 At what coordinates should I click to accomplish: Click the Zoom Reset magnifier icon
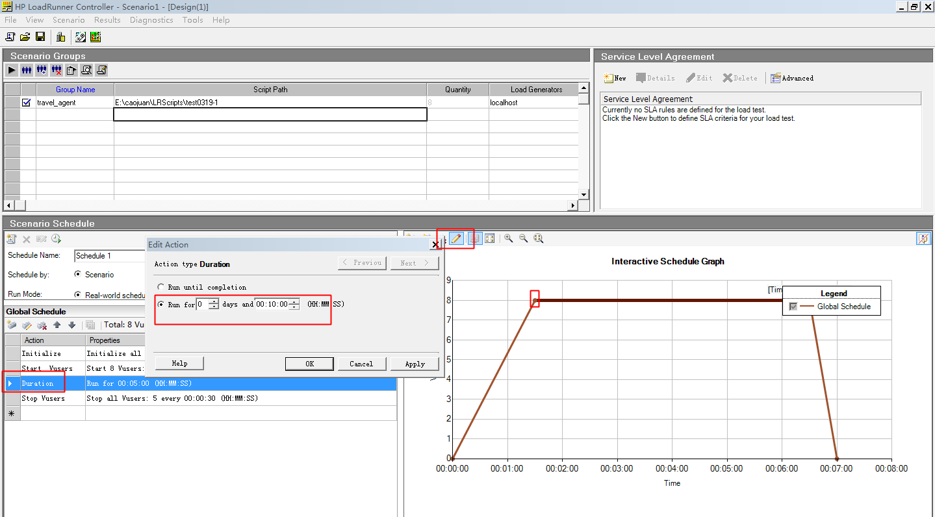tap(539, 238)
